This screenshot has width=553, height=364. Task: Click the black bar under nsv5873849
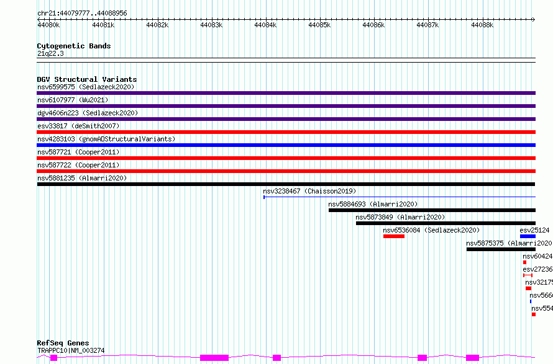446,223
